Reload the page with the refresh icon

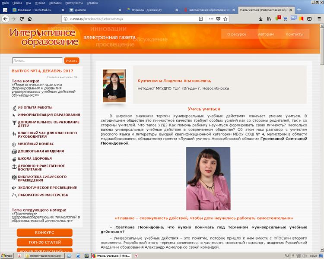coord(22,19)
